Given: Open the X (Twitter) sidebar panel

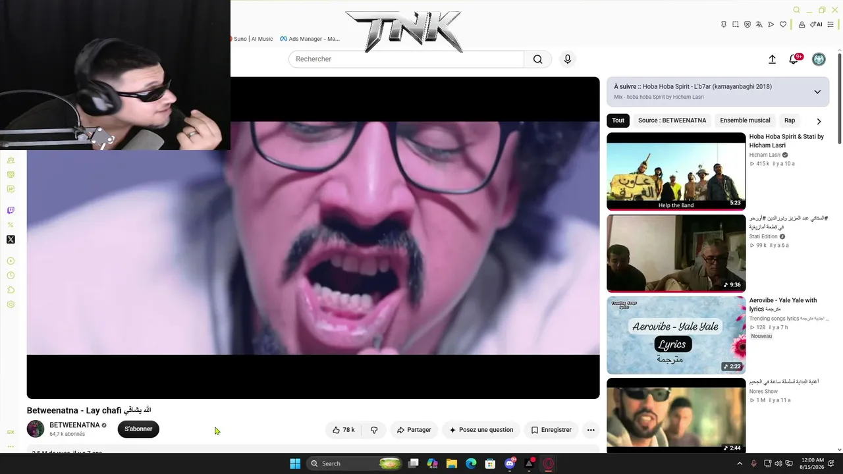Looking at the screenshot, I should tap(11, 240).
